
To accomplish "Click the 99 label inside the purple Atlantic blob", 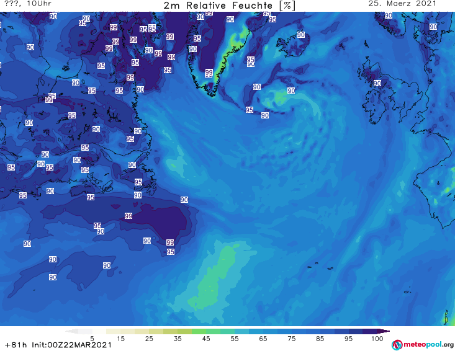I will click(x=128, y=216).
